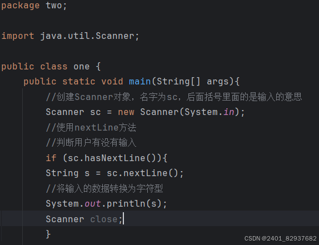Click the comment about creating the Scanner object
This screenshot has width=319, height=245.
point(174,97)
